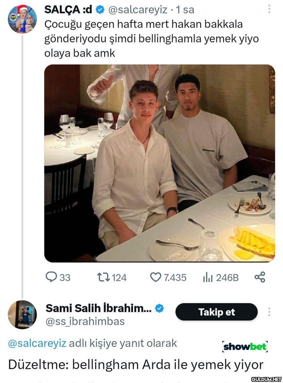Screen dimensions: 283x383
Task: Click the reply speech bubble icon
Action: click(x=51, y=277)
